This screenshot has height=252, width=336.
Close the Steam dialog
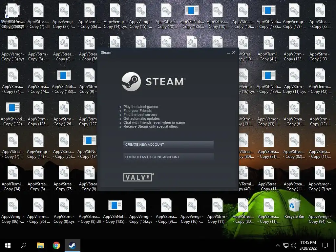click(x=234, y=52)
